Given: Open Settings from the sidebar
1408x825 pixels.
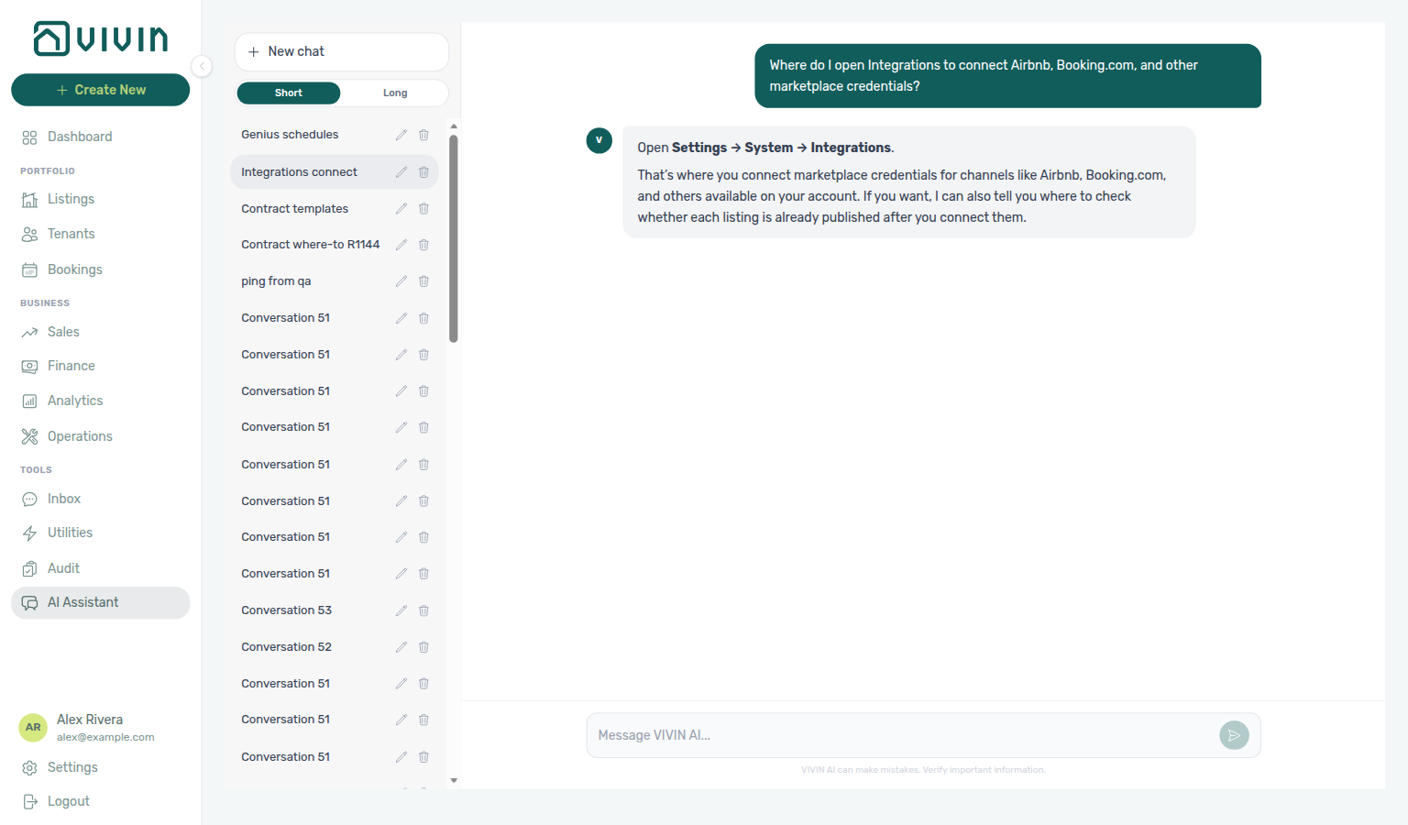Looking at the screenshot, I should [x=101, y=767].
